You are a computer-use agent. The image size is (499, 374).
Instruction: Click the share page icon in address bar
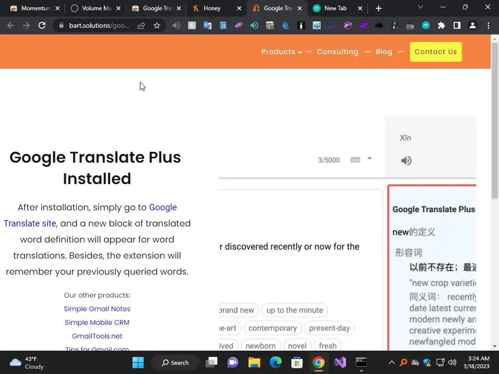pyautogui.click(x=141, y=25)
